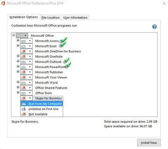Select the Microsoft Visio Viewer label

[x=51, y=78]
